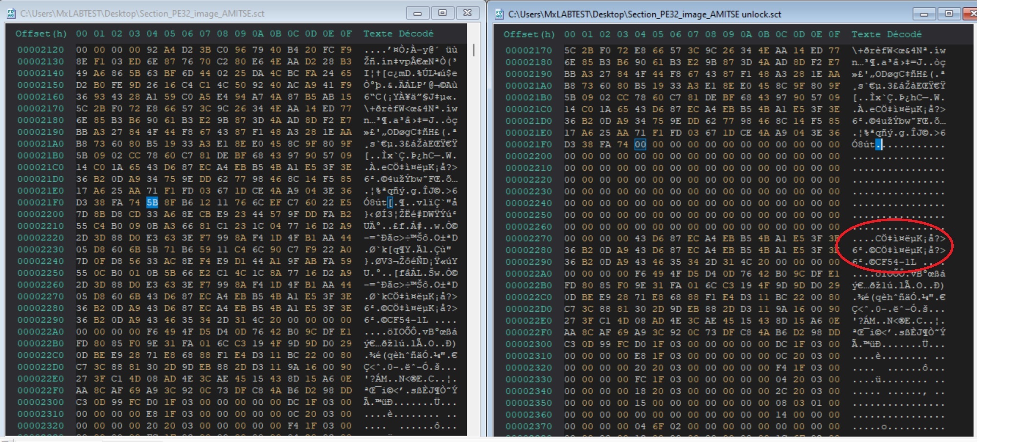The width and height of the screenshot is (1010, 442).
Task: Click Texte Décodé header in left window
Action: [x=398, y=34]
